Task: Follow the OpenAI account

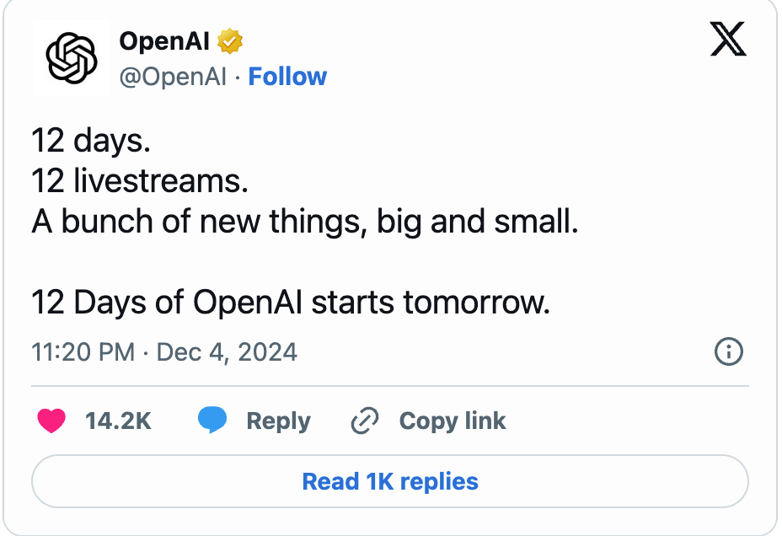Action: click(287, 77)
